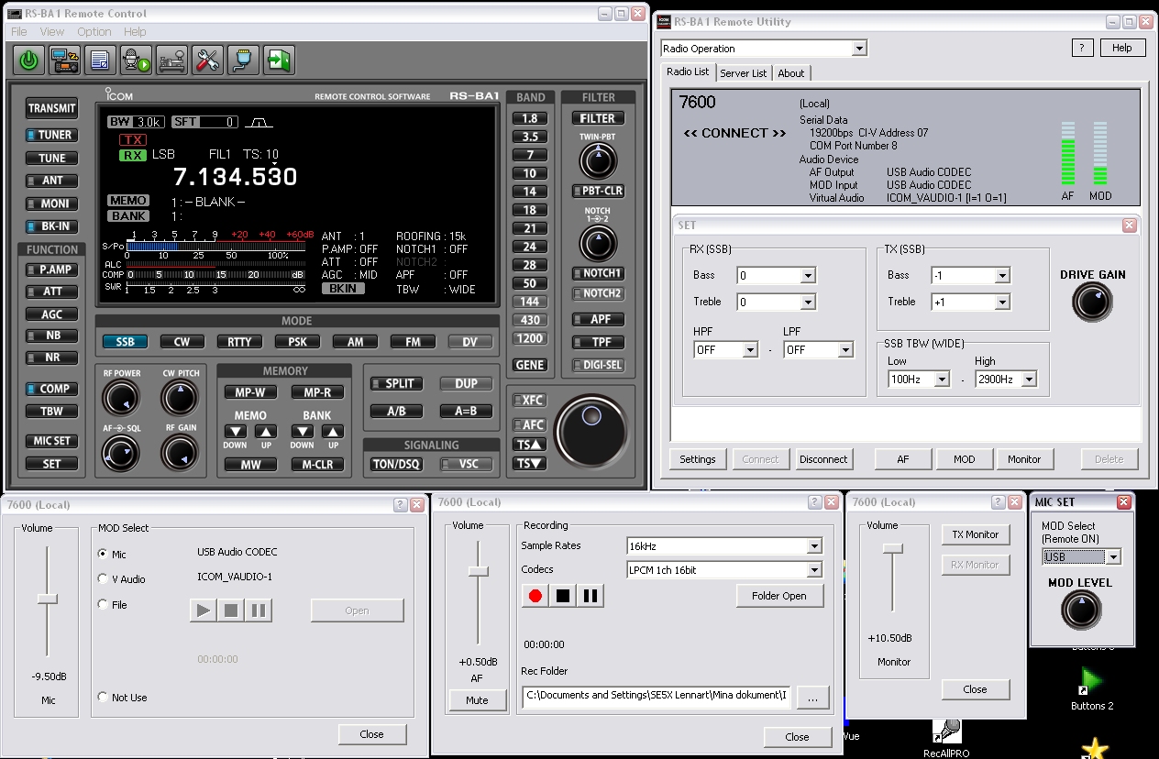Click the AF volume slider handle
Screen dimensions: 1159x759
click(478, 571)
